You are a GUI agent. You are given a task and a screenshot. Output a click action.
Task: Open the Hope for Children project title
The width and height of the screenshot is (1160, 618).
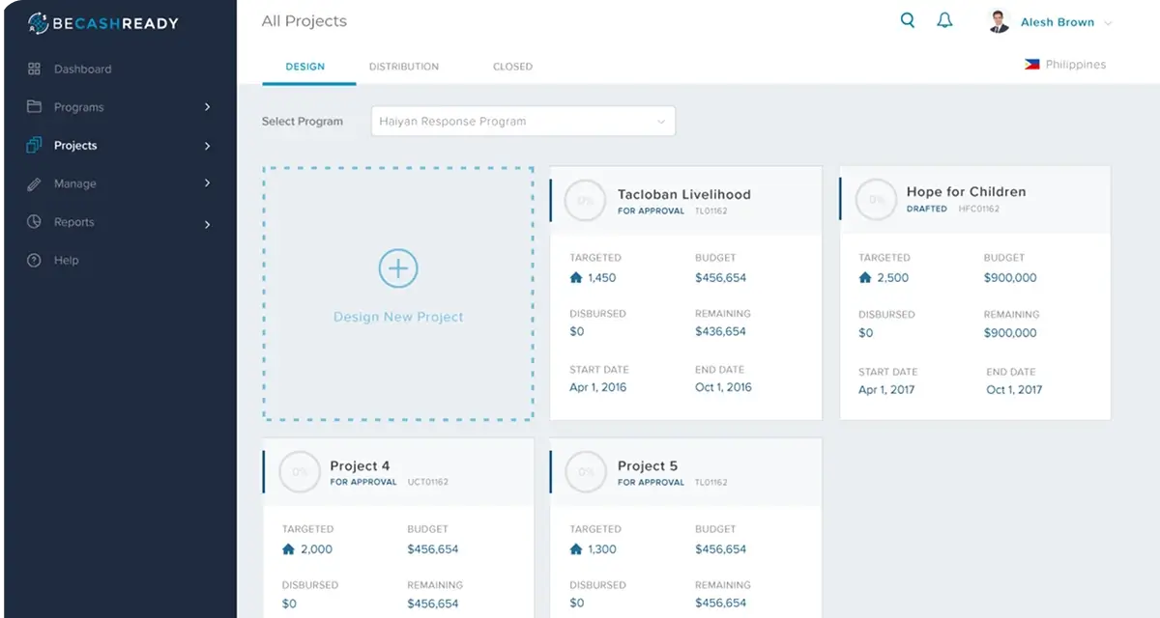(x=966, y=191)
